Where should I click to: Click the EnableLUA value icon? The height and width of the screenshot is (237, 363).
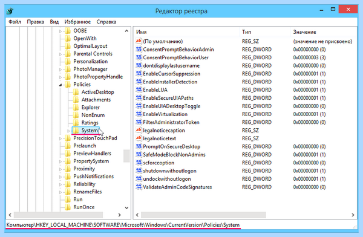pos(139,90)
